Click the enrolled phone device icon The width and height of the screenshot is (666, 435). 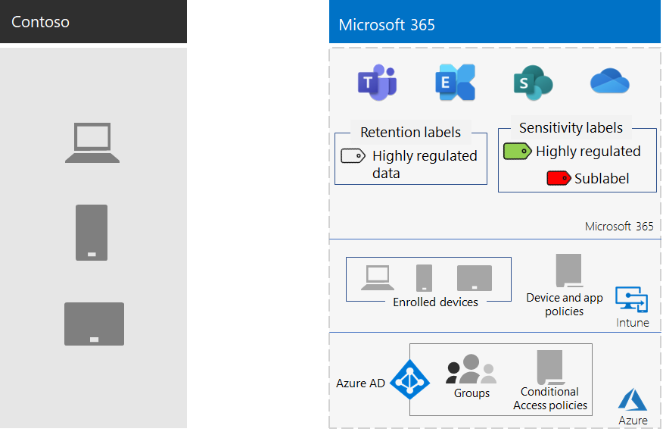[x=424, y=277]
